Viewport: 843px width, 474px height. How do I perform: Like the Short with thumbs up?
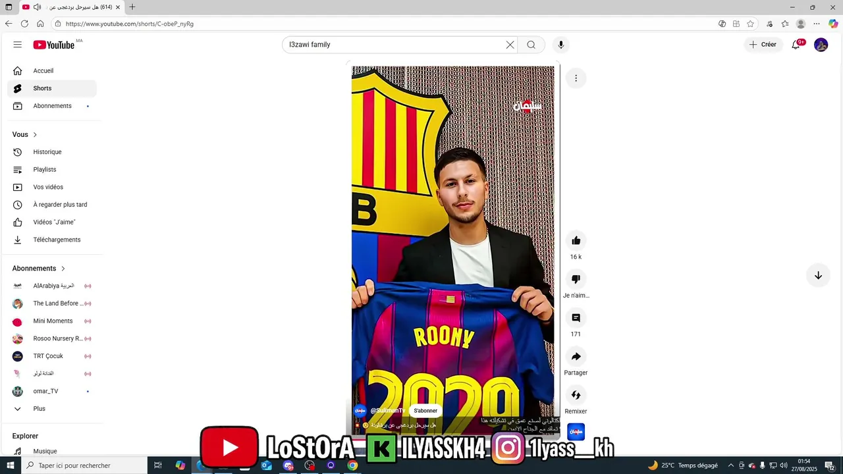pyautogui.click(x=576, y=241)
